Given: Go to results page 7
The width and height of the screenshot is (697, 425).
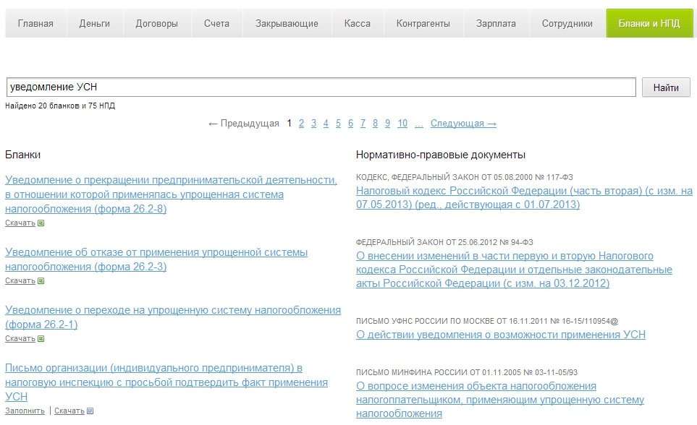Looking at the screenshot, I should tap(363, 124).
